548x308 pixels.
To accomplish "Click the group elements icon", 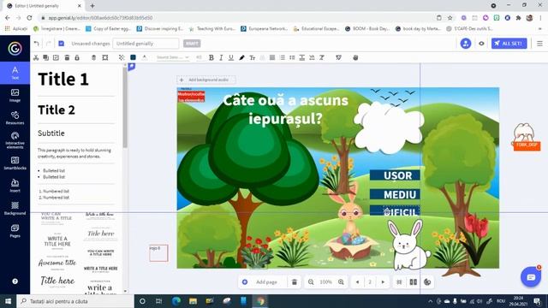I will pos(105,57).
